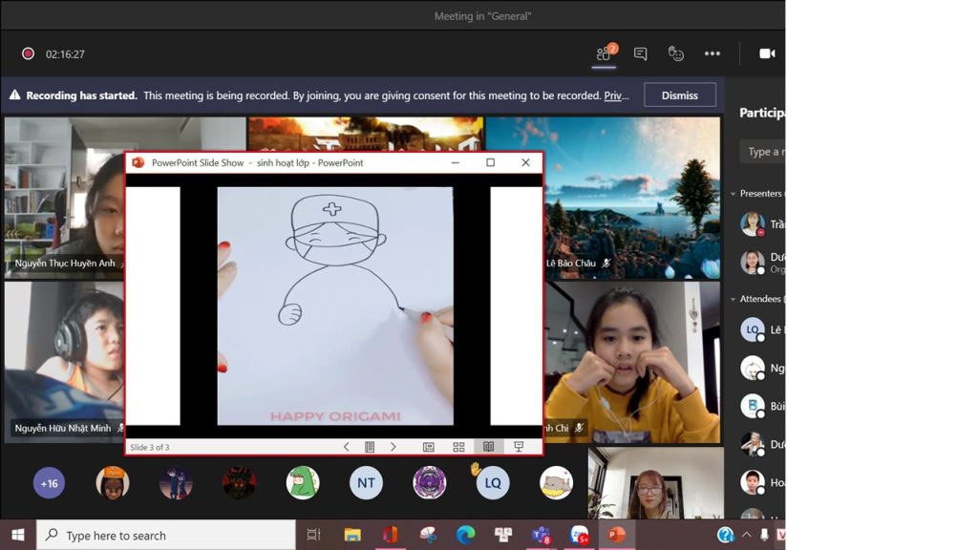This screenshot has width=978, height=550.
Task: Advance to the next slide in PowerPoint
Action: tap(393, 447)
